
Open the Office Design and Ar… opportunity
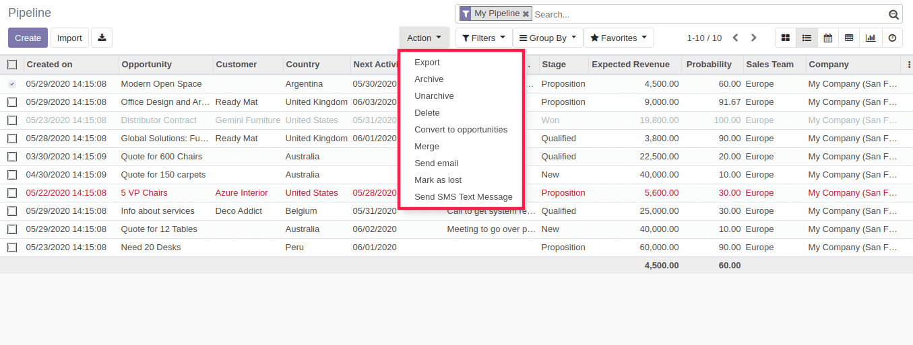click(x=165, y=102)
